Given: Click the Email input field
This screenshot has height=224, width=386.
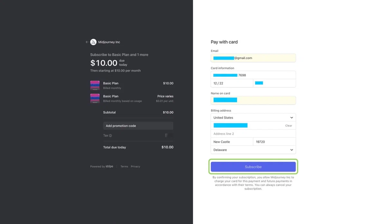Looking at the screenshot, I should [253, 58].
